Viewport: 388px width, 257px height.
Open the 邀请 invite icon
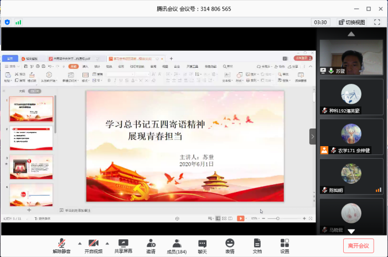point(151,246)
